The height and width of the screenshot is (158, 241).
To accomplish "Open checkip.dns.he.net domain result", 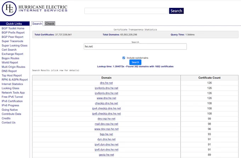I will (106, 103).
